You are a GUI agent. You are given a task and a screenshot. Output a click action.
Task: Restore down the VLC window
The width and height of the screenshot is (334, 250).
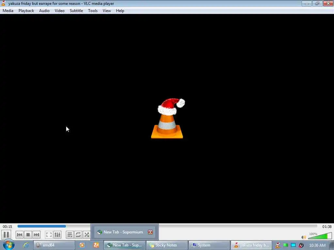(317, 3)
